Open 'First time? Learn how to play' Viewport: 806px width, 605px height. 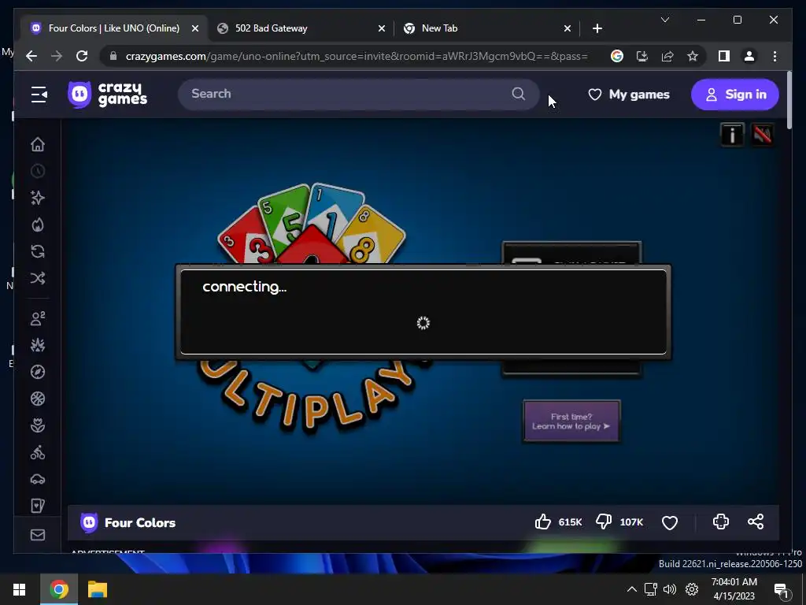click(571, 421)
